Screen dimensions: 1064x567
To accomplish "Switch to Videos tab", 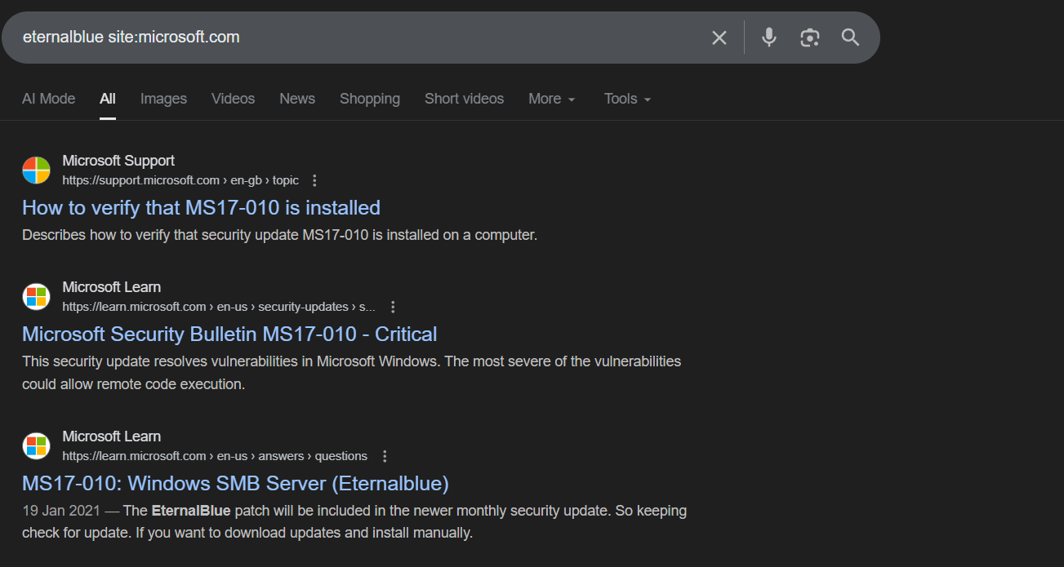I will (x=233, y=99).
